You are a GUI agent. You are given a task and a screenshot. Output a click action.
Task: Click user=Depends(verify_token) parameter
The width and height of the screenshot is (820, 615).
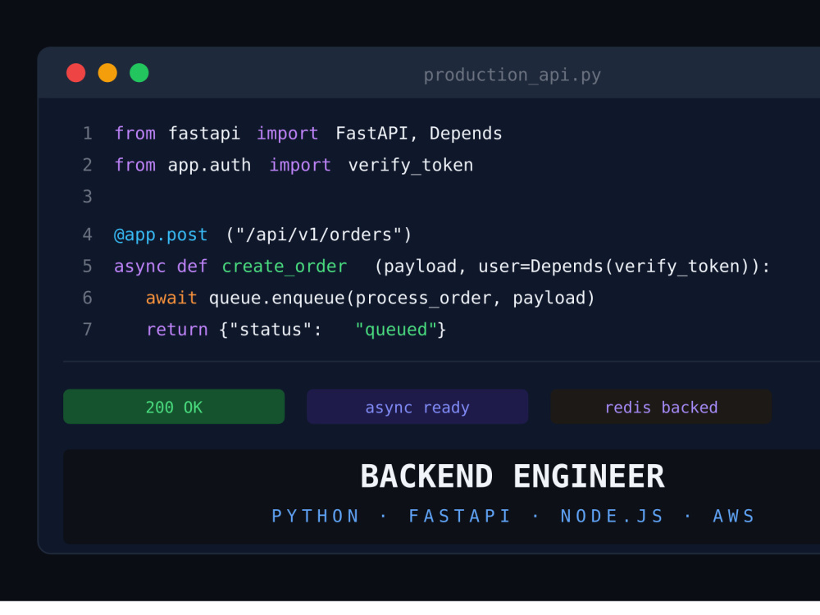[618, 266]
